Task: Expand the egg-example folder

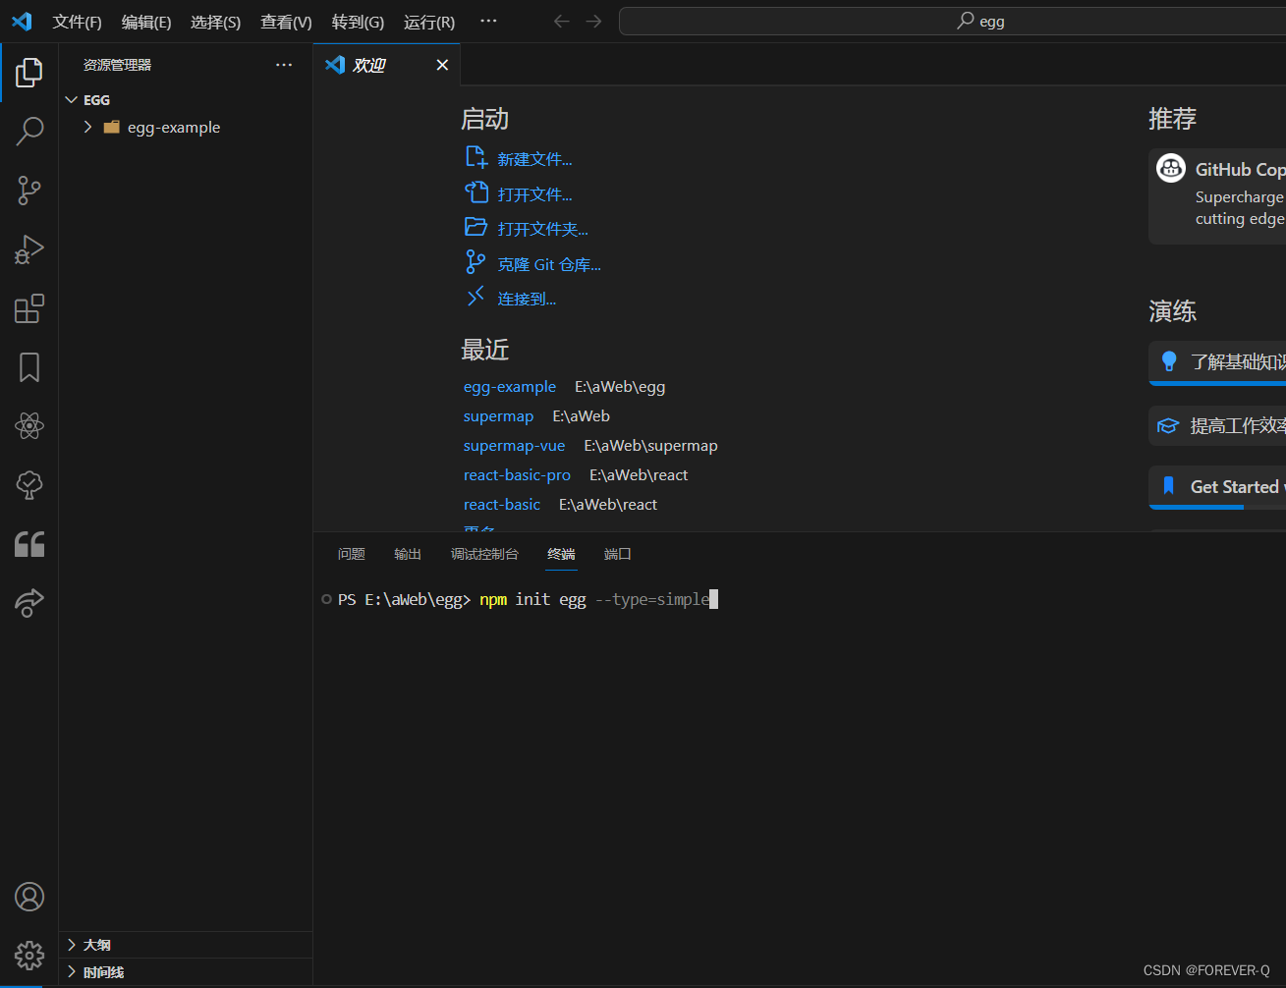Action: tap(86, 127)
